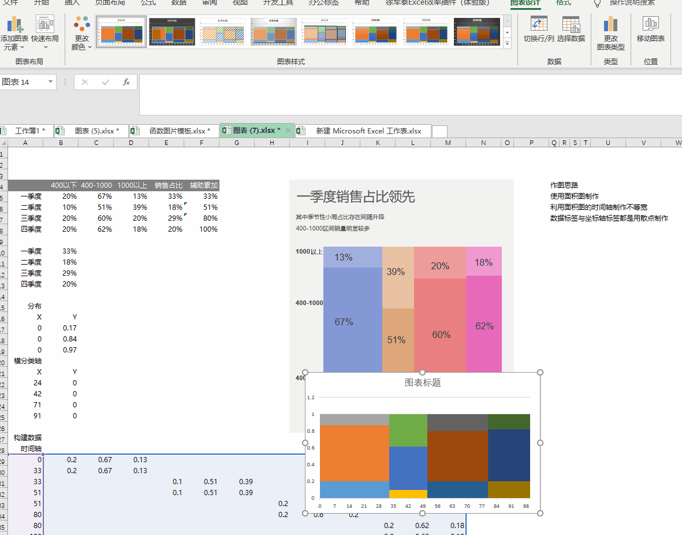682x535 pixels.
Task: Click inside the formula bar input area
Action: point(410,95)
